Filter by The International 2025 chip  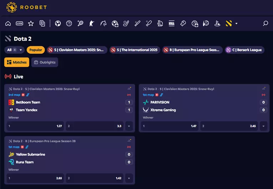(x=135, y=50)
